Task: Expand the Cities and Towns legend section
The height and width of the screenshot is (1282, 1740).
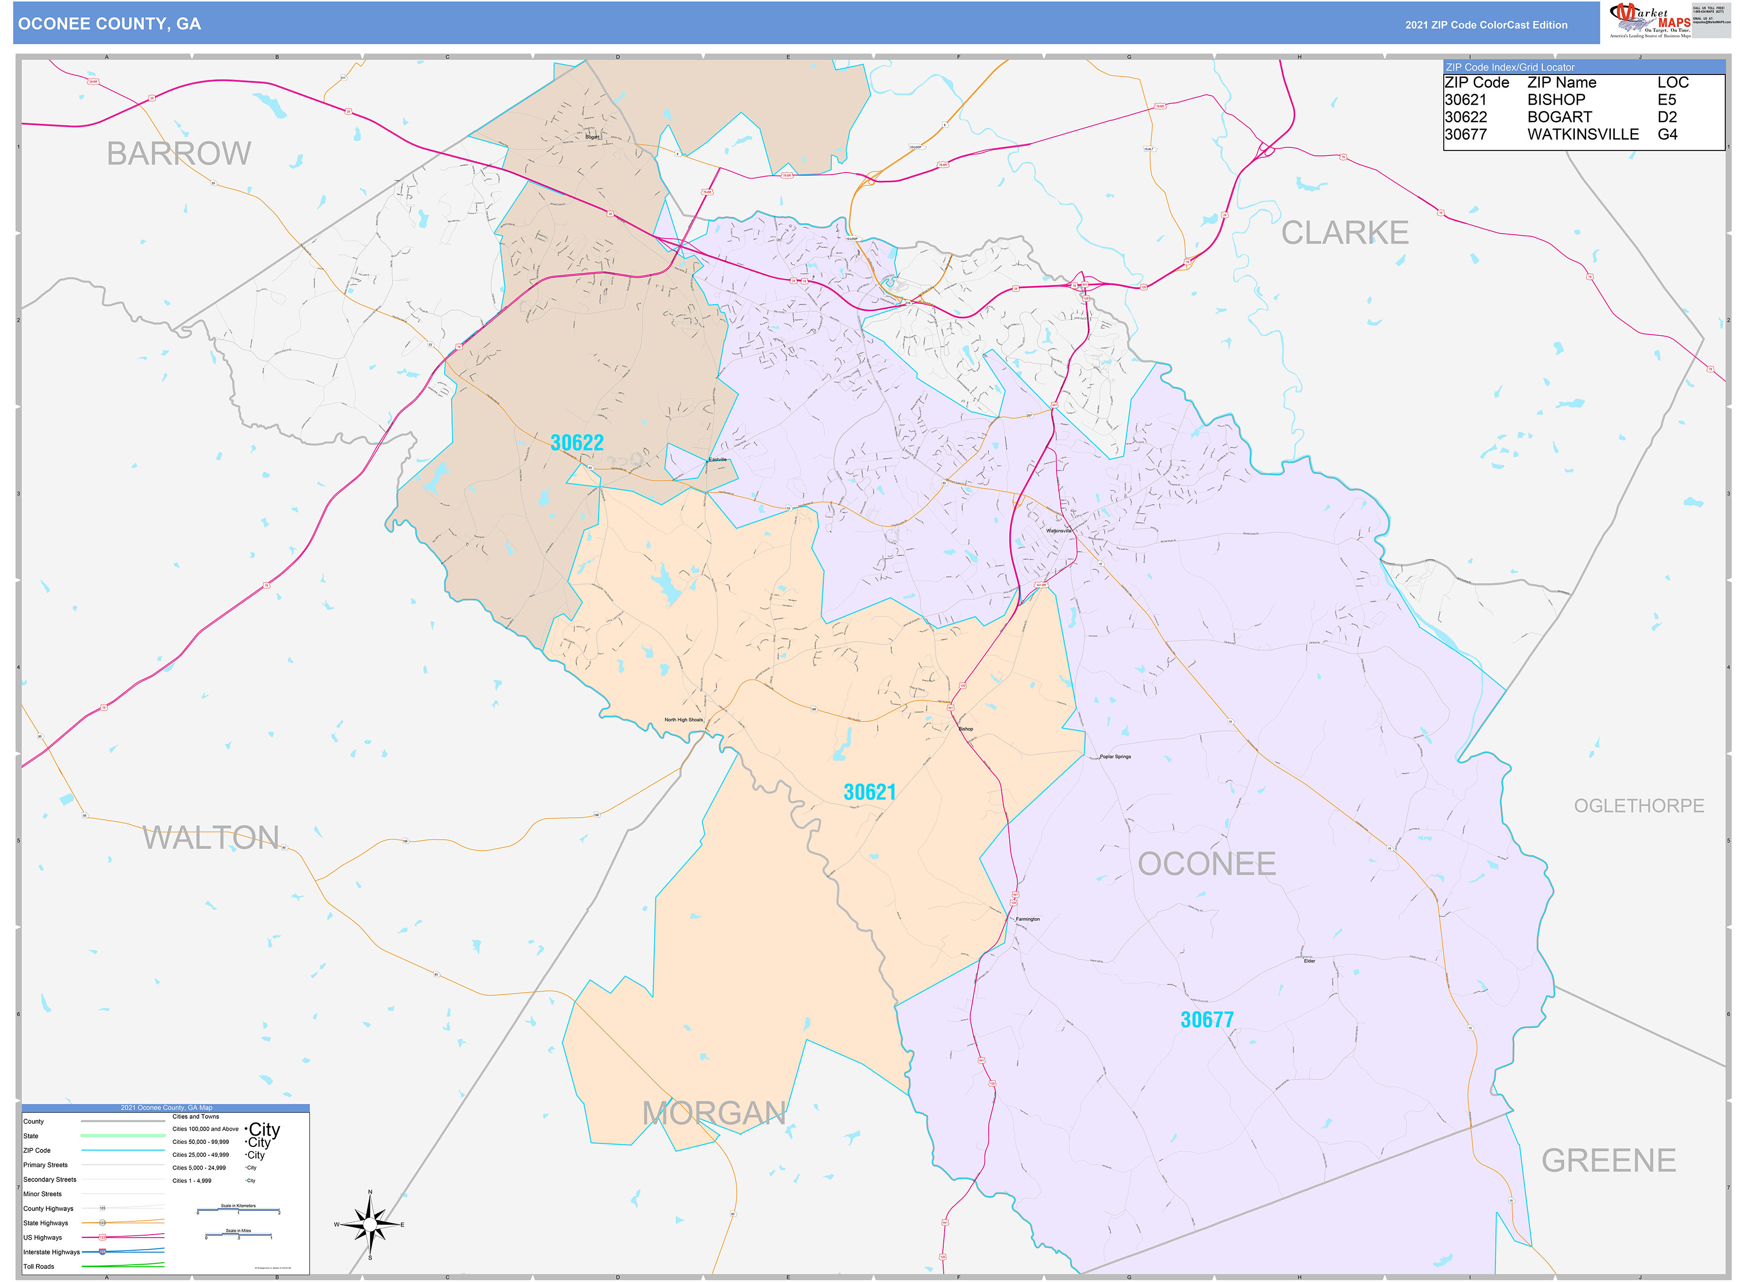Action: (x=196, y=1117)
